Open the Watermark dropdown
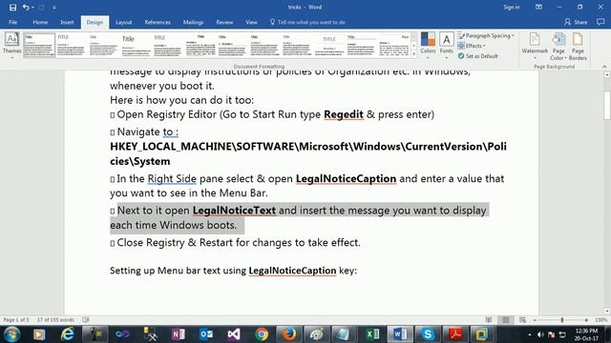The height and width of the screenshot is (343, 611). (x=535, y=47)
